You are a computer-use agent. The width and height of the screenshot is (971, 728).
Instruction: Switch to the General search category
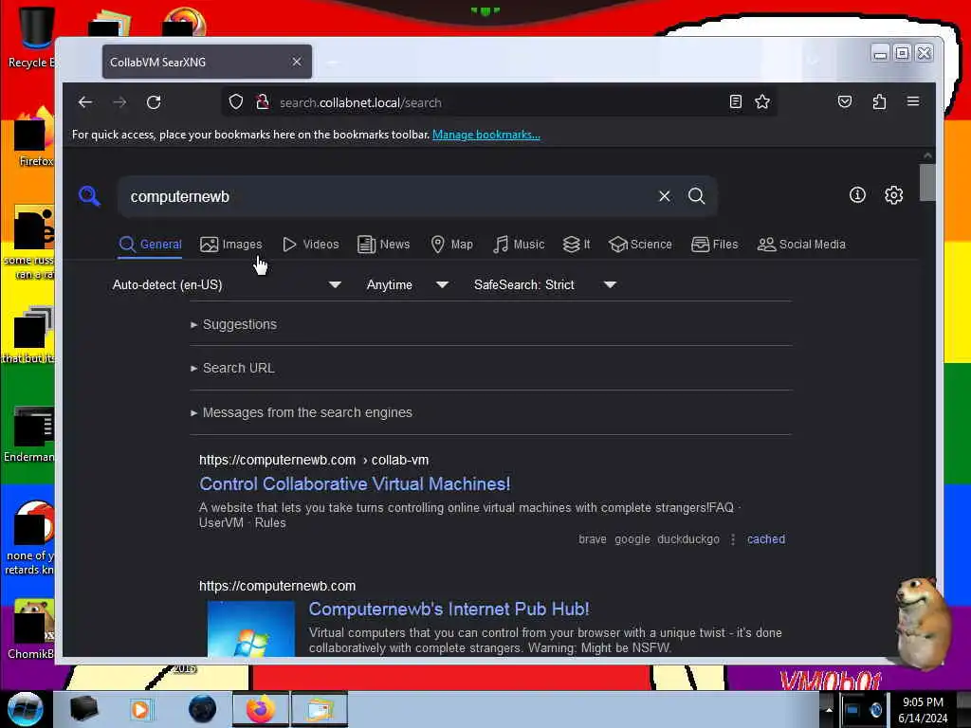click(x=150, y=245)
